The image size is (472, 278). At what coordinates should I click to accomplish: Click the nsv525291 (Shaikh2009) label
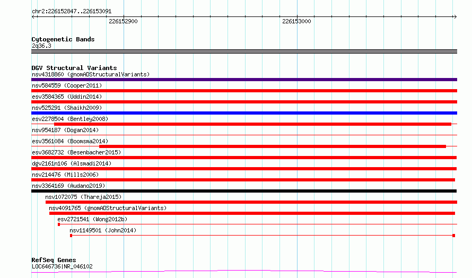point(67,108)
